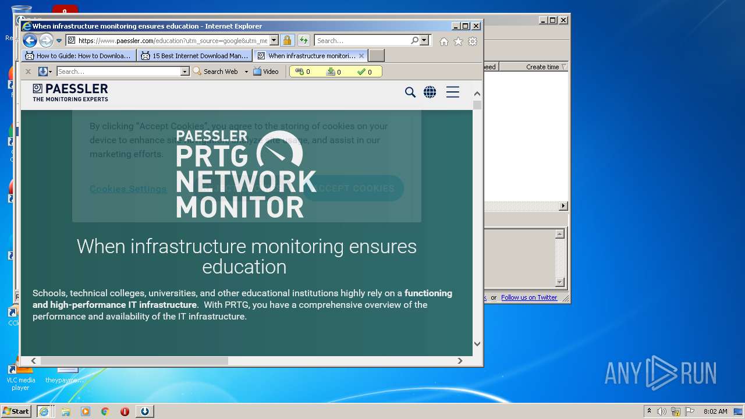Screen dimensions: 745x419
Task: Click the IE search box beside address bar
Action: point(362,41)
